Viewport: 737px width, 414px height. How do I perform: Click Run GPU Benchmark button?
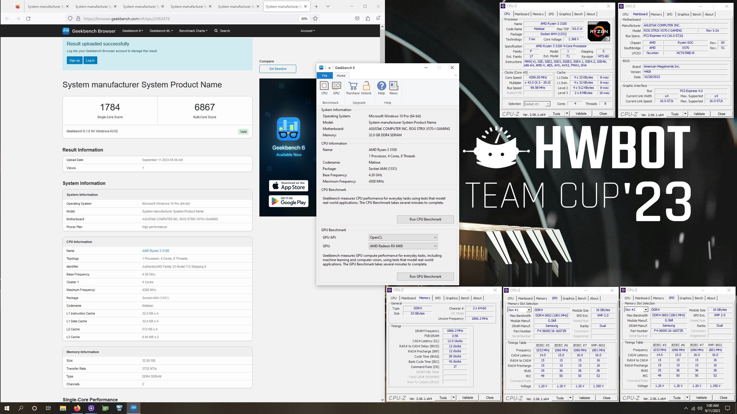[425, 277]
